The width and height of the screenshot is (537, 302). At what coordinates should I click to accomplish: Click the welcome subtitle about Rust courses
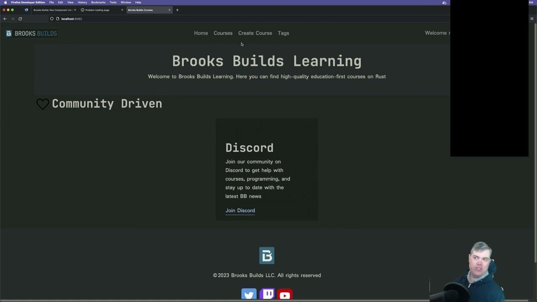tap(267, 77)
